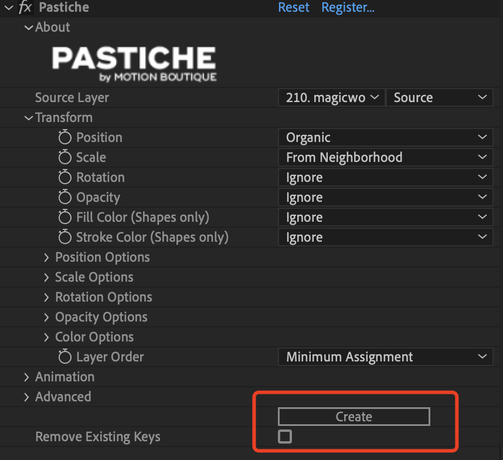The image size is (503, 460).
Task: Click the Register link
Action: click(x=348, y=8)
